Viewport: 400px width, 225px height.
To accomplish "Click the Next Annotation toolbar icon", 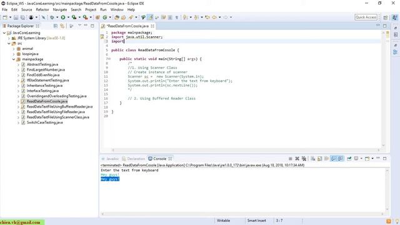I will (x=185, y=17).
